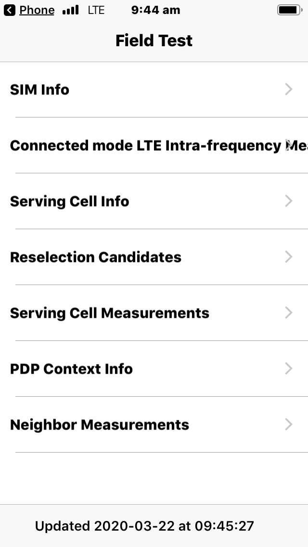Tap the cellular signal bars icon
The height and width of the screenshot is (547, 308).
[71, 10]
